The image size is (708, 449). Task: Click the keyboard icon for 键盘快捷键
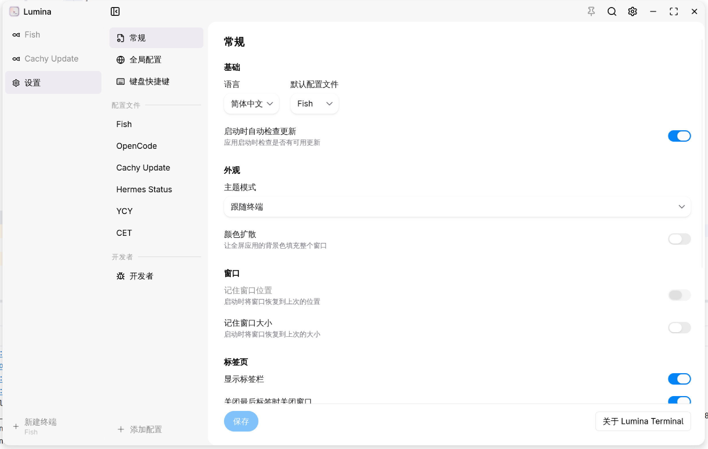(x=121, y=81)
